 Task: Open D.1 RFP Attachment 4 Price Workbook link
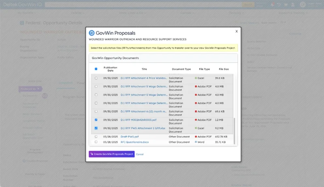pyautogui.click(x=144, y=78)
